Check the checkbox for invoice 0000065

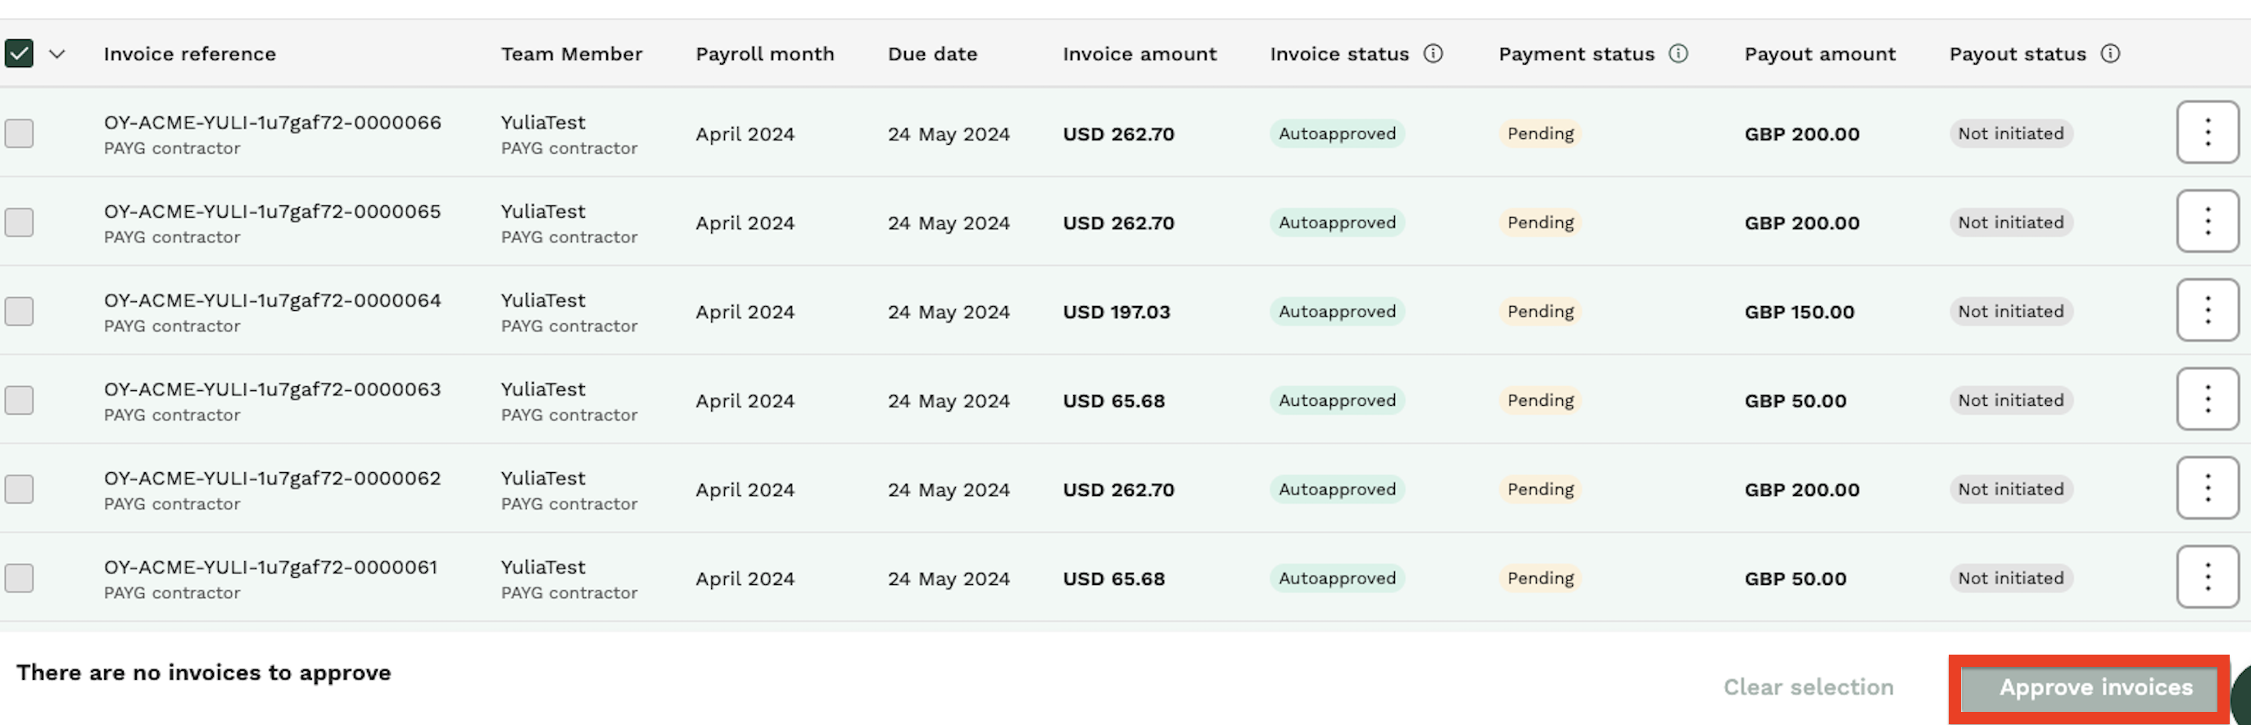click(18, 223)
